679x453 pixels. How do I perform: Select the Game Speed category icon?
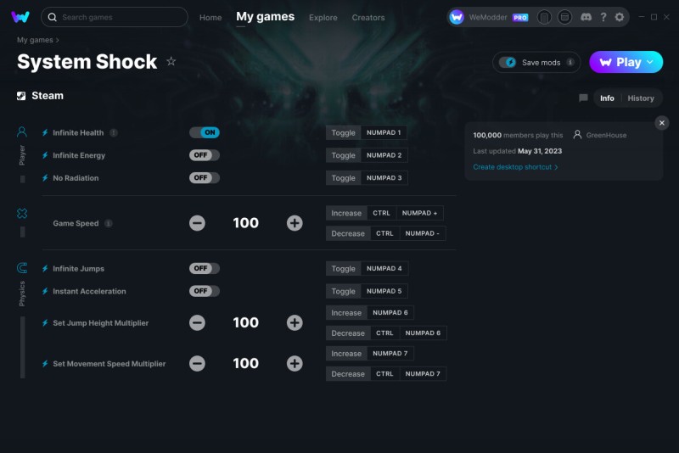point(22,213)
